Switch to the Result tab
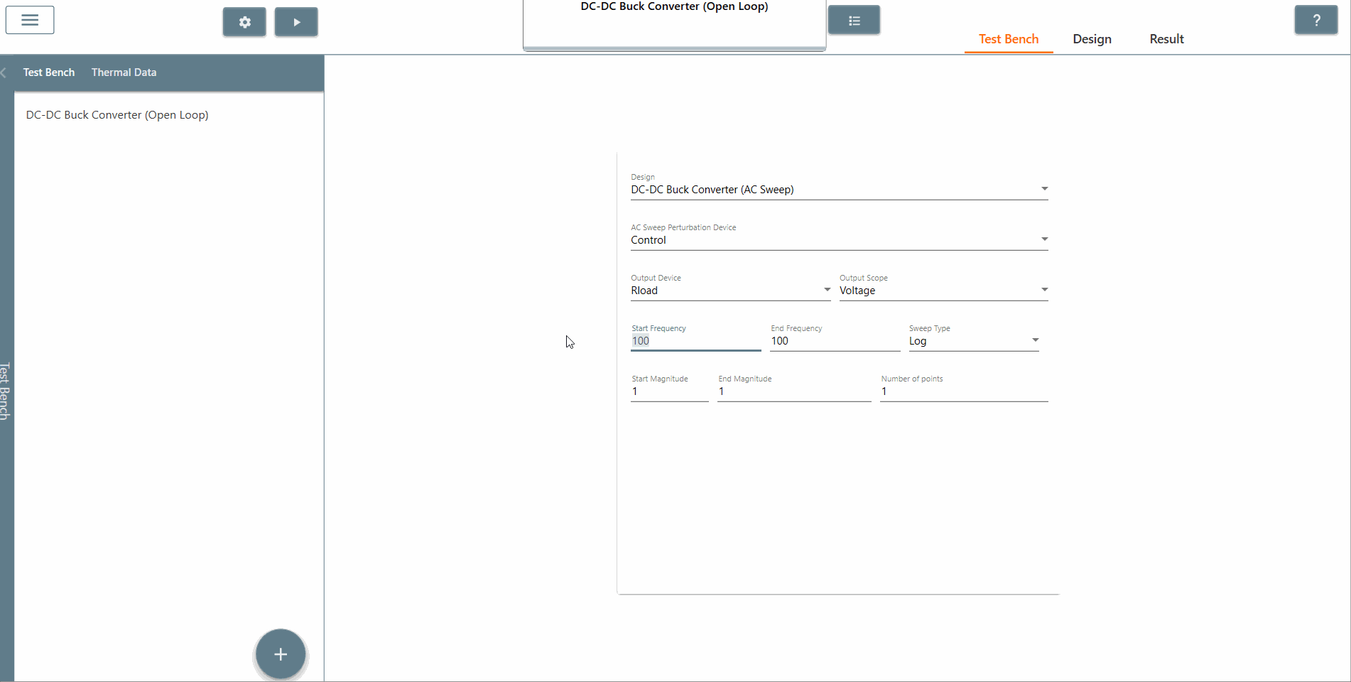Screen dimensions: 1351x682 [x=1166, y=39]
